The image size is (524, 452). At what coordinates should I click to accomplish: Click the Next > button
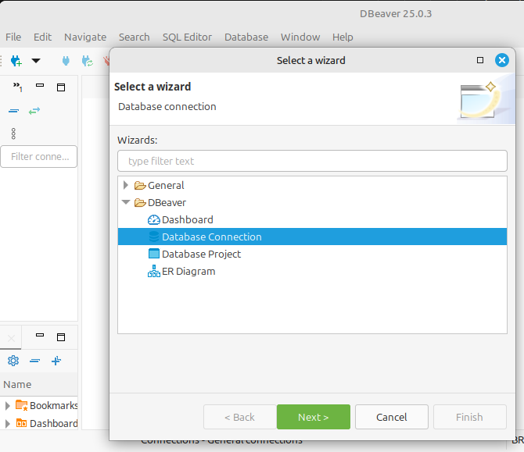pyautogui.click(x=313, y=417)
